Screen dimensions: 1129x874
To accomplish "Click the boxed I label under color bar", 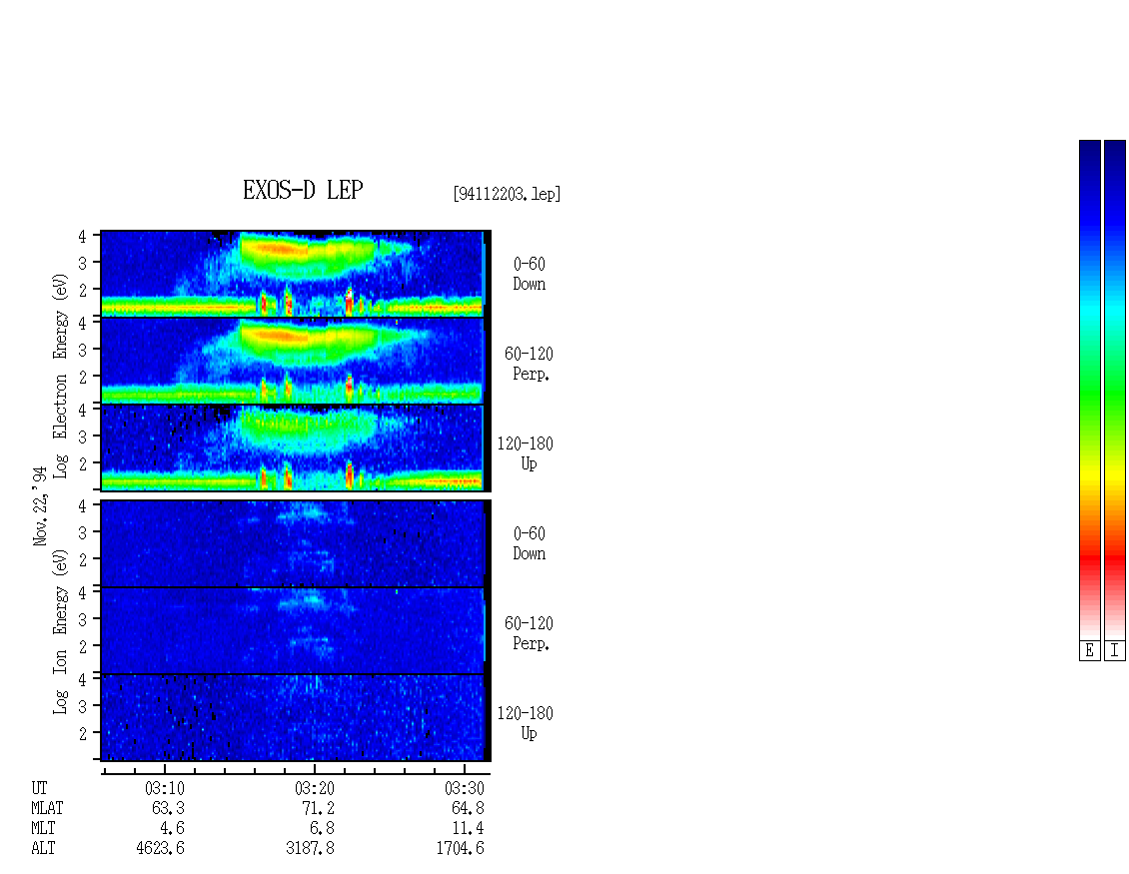I will (1115, 650).
